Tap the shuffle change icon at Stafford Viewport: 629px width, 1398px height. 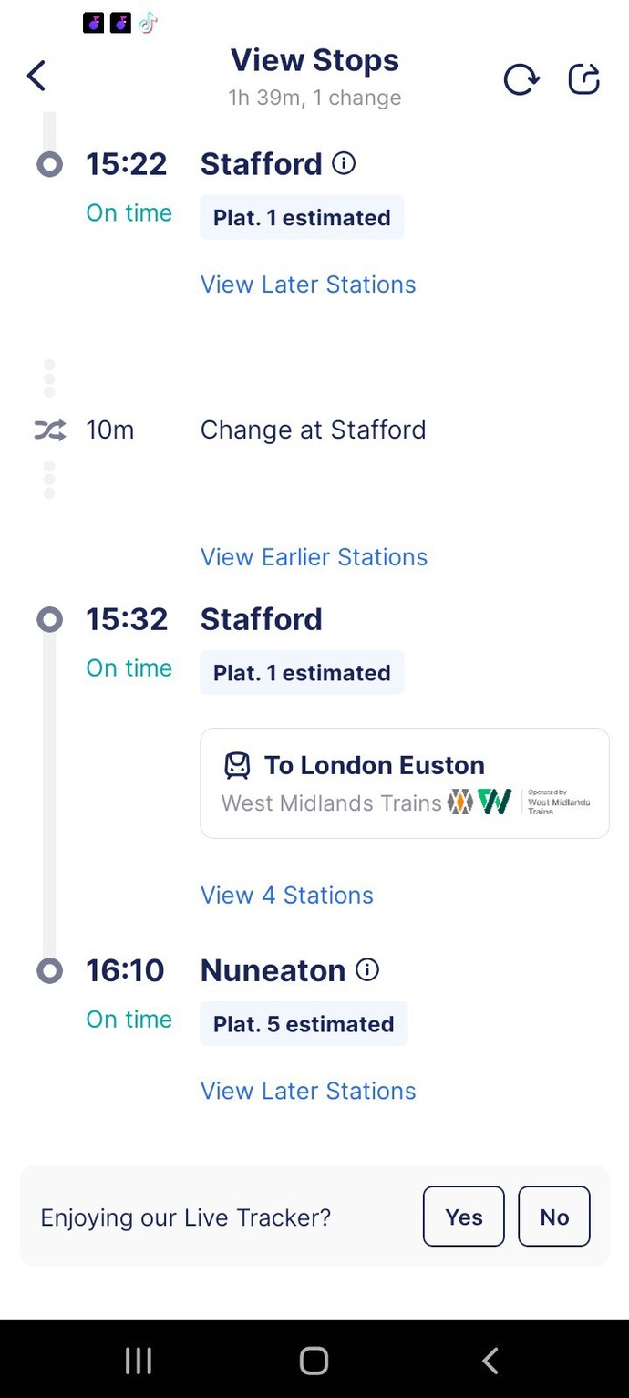pos(50,431)
